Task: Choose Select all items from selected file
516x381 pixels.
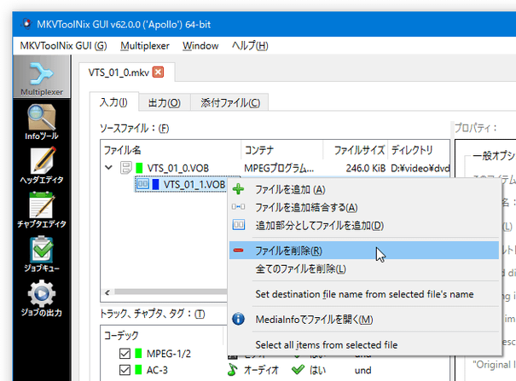Action: pyautogui.click(x=364, y=344)
